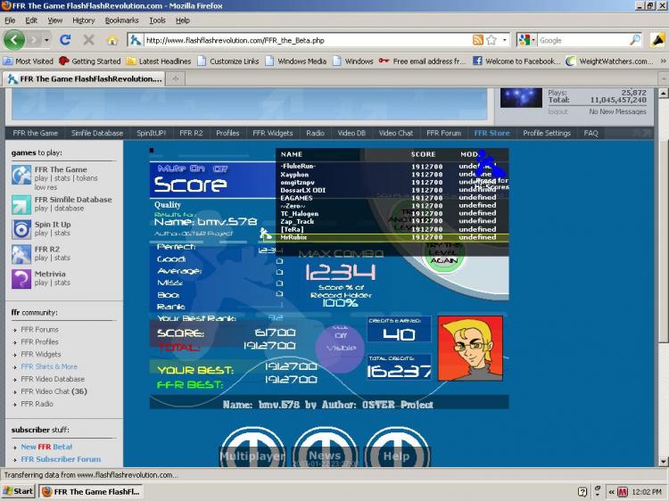Open the Spin It Up game icon

21,229
